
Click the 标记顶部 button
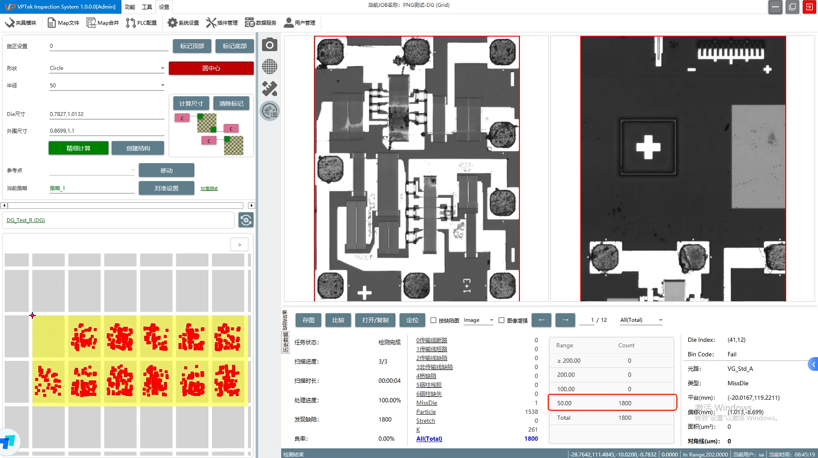pos(192,46)
